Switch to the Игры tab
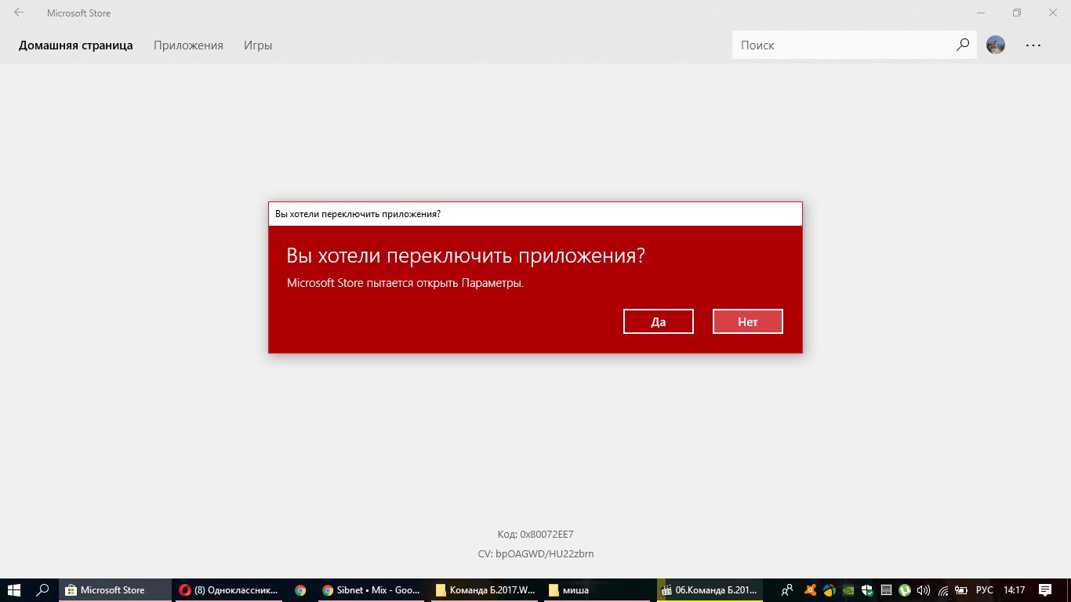Viewport: 1071px width, 602px height. (258, 45)
